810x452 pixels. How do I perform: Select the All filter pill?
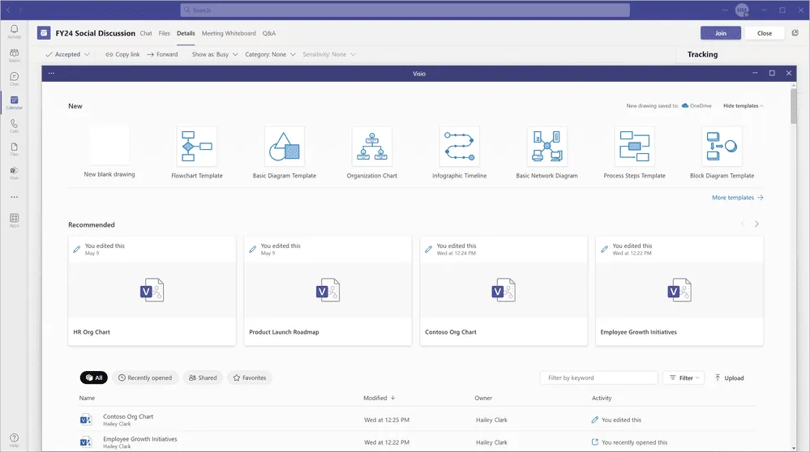(x=93, y=377)
